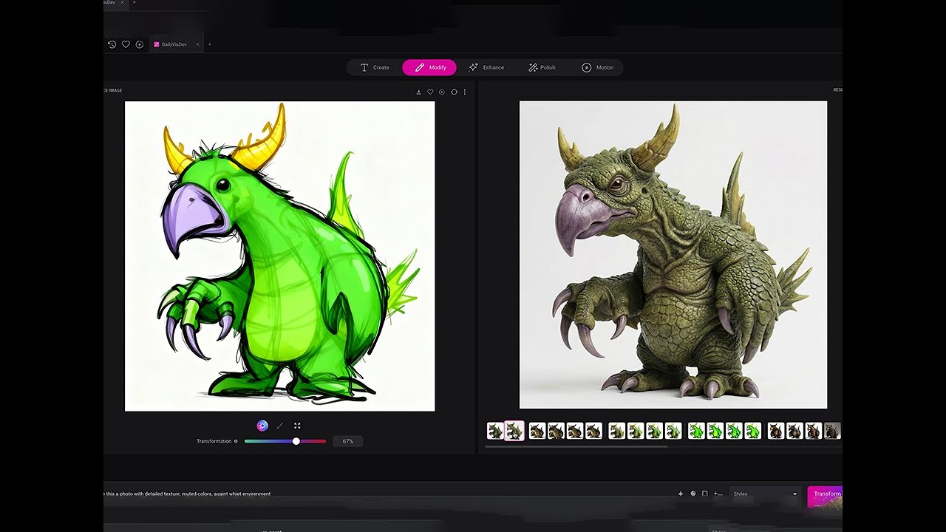The height and width of the screenshot is (532, 946).
Task: Click the expand fullscreen icon below source image
Action: click(297, 426)
